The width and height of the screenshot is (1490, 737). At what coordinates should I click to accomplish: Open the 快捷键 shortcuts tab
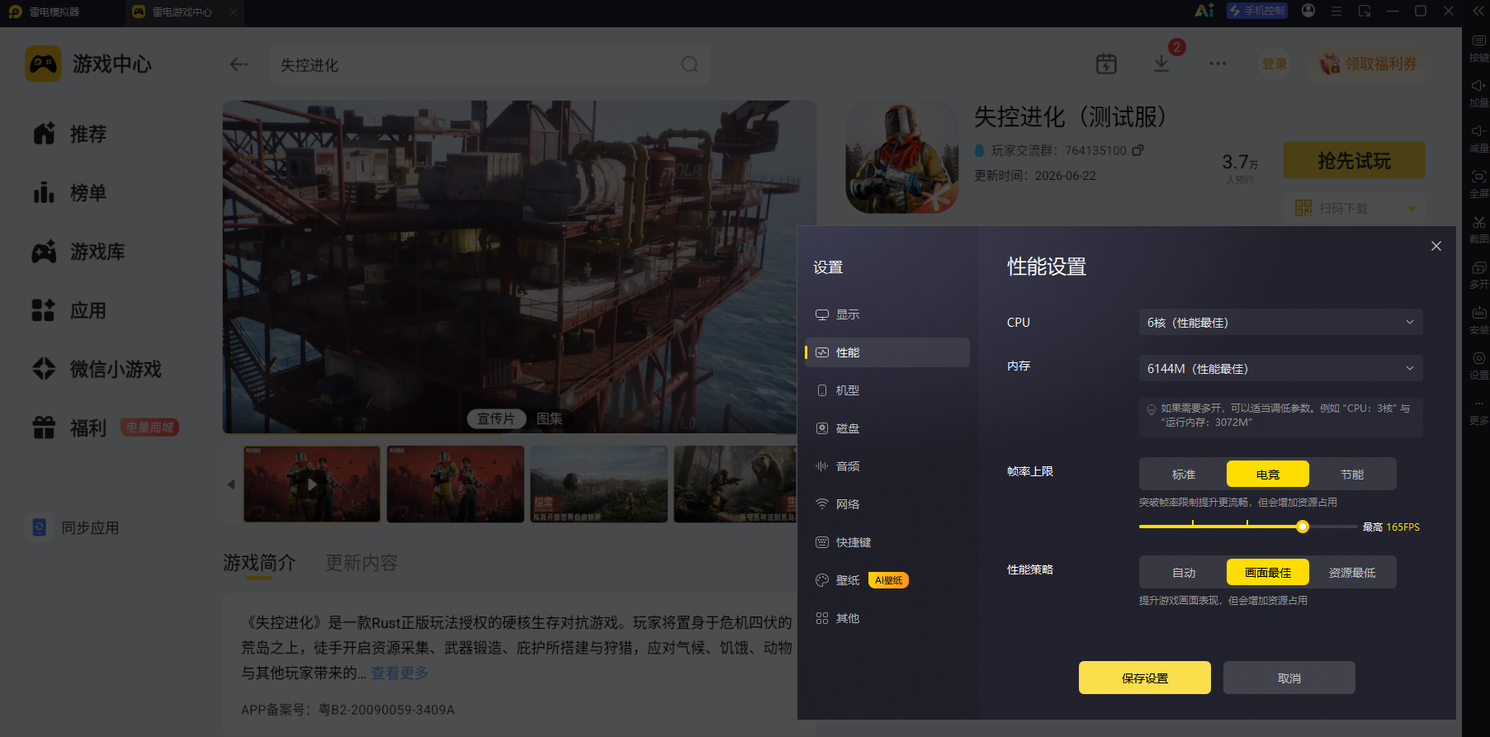(x=887, y=542)
